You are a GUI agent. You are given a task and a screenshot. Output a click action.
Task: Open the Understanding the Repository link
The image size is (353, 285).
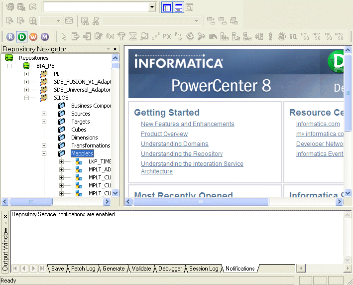click(x=182, y=153)
